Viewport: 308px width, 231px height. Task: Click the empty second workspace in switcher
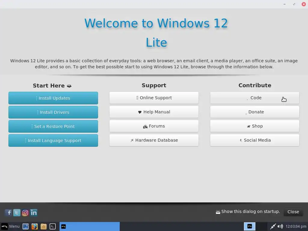pos(261,226)
